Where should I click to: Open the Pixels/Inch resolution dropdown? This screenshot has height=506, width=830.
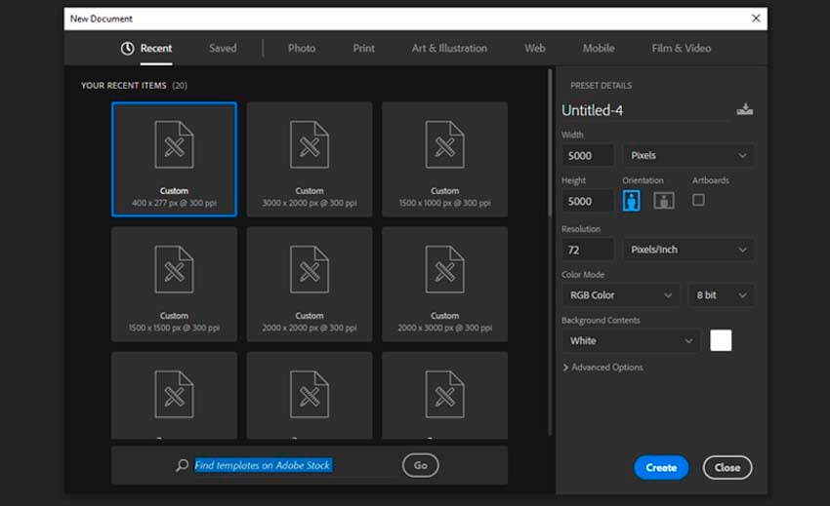687,250
